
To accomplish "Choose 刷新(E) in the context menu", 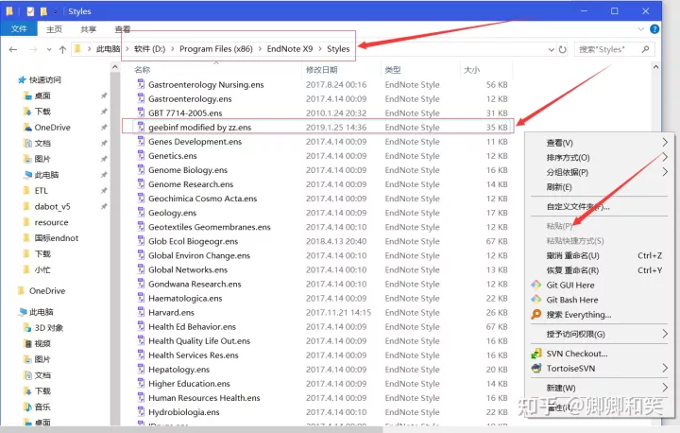I will 559,187.
